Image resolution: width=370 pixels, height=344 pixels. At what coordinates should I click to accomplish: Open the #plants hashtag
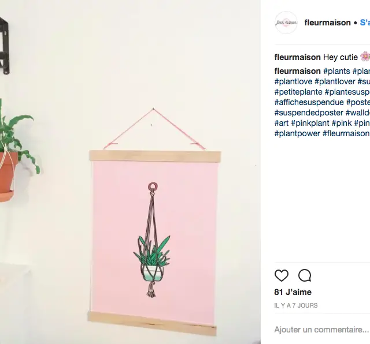point(336,71)
